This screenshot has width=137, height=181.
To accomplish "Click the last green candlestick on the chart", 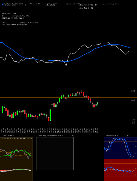I will [x=98, y=103].
